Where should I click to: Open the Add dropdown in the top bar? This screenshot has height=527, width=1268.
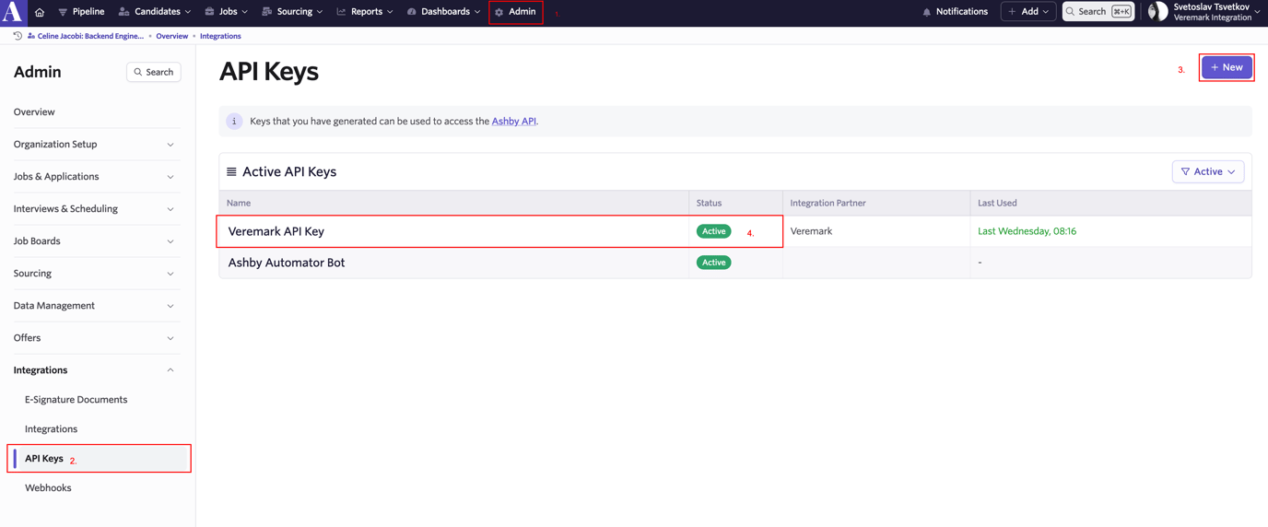(1027, 12)
